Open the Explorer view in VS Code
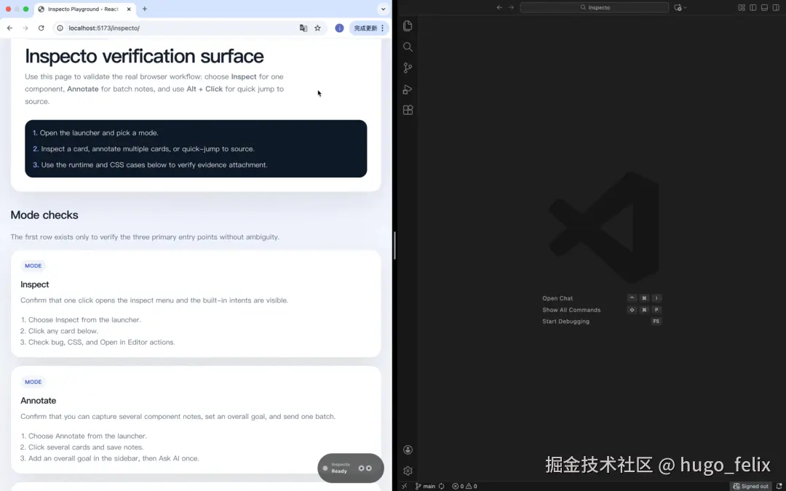 [408, 25]
